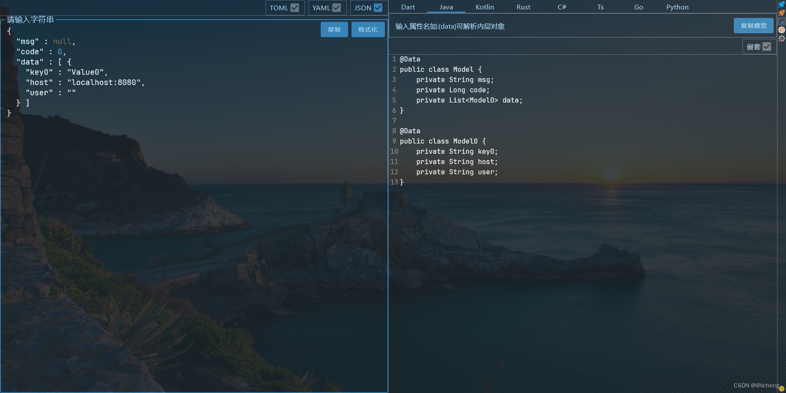This screenshot has height=393, width=786.
Task: Click the 复制 copy button
Action: [x=334, y=29]
